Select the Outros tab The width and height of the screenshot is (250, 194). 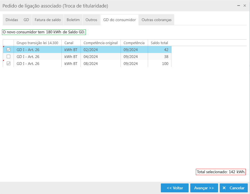91,20
